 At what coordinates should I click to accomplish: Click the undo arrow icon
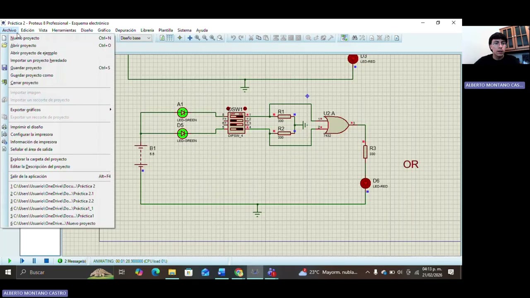[233, 38]
